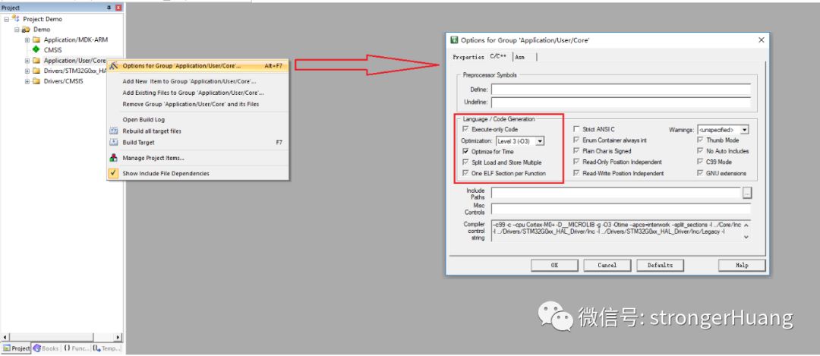The height and width of the screenshot is (356, 820).
Task: Select the 'Project: Demo' tree label
Action: tap(43, 19)
